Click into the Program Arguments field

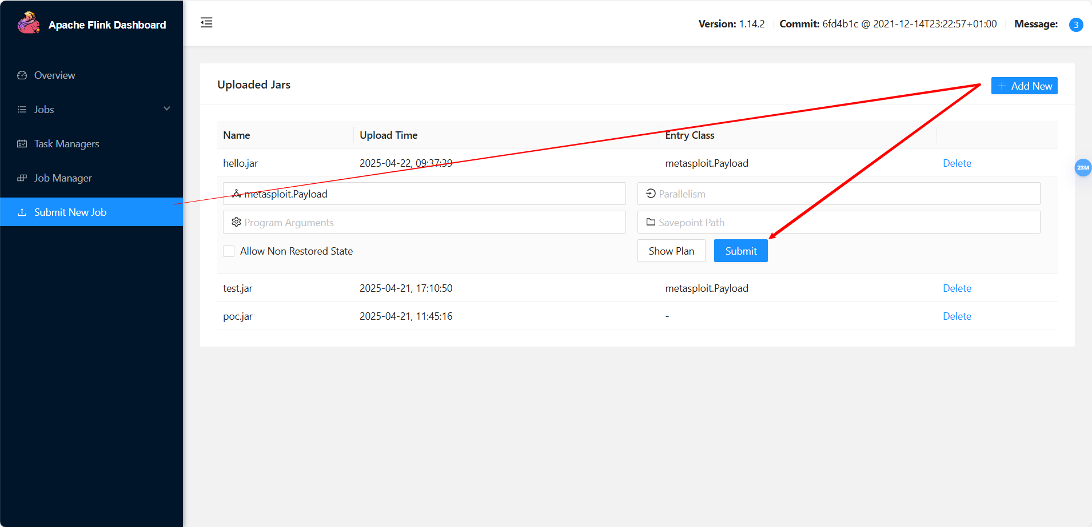(x=424, y=222)
